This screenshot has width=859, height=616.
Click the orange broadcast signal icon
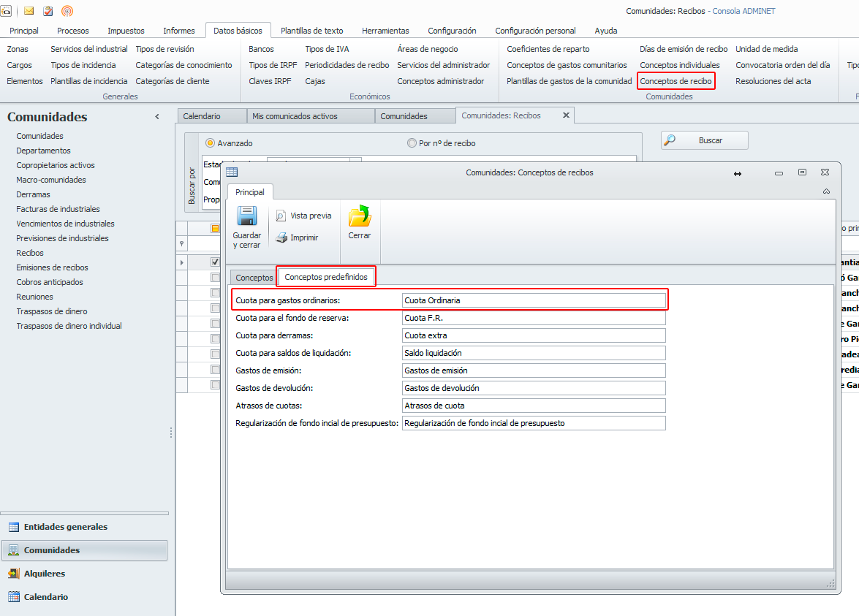point(67,11)
